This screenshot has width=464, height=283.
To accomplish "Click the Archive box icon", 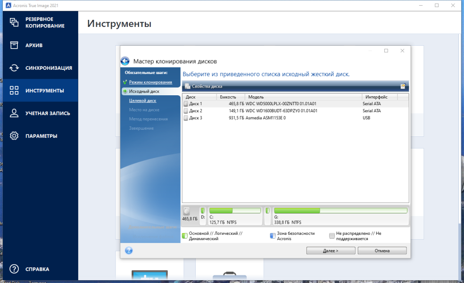I will [x=14, y=45].
